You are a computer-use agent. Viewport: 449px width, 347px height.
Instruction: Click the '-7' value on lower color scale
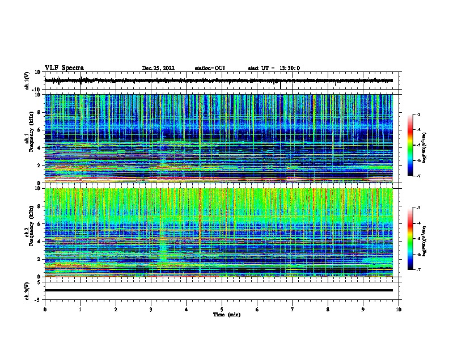[418, 270]
